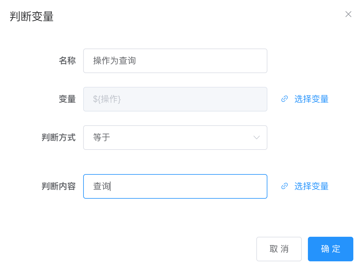Click the link icon beside the 判断内容 field
Screen dimensions: 361x269
[x=285, y=186]
